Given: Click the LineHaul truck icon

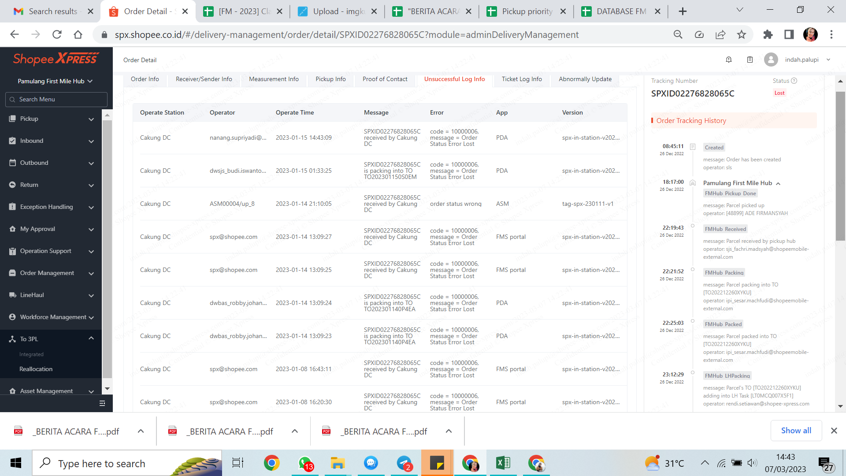Looking at the screenshot, I should click(12, 295).
